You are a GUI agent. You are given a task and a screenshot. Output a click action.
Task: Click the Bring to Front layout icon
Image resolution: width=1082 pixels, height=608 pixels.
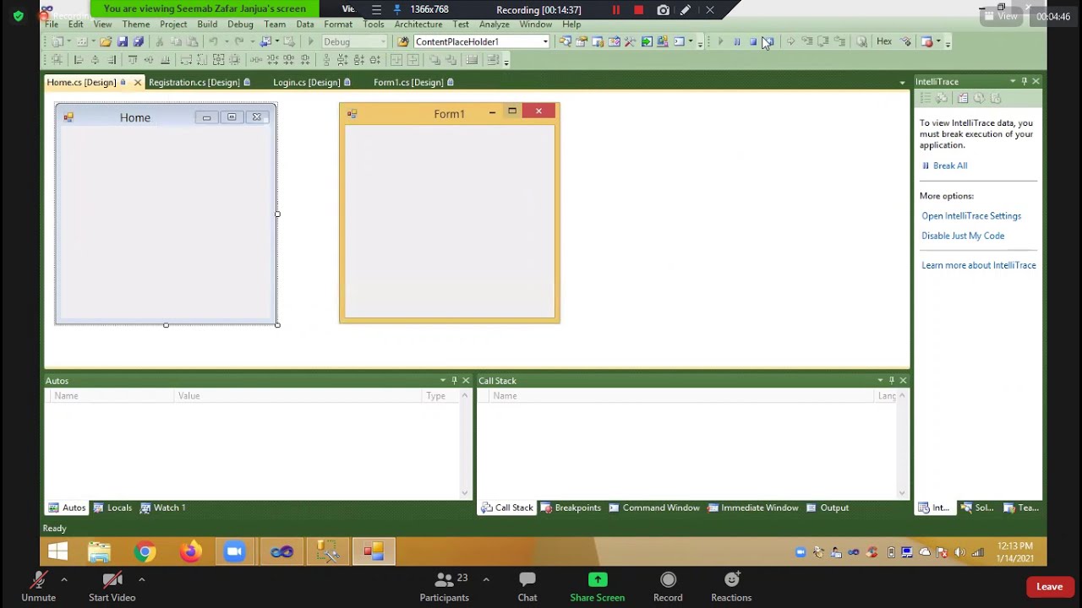(434, 60)
